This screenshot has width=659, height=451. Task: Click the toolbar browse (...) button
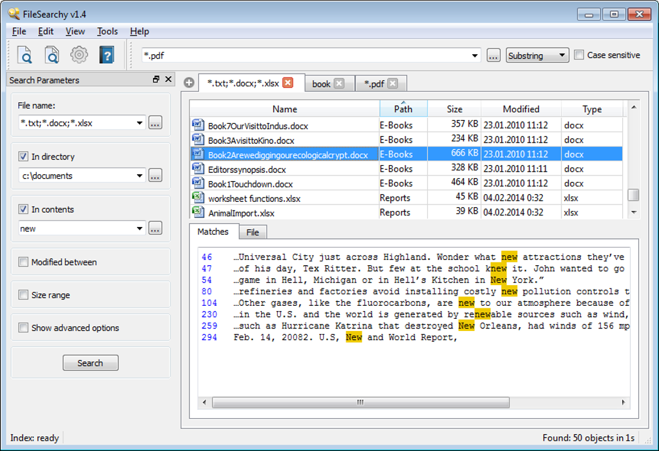(x=494, y=55)
